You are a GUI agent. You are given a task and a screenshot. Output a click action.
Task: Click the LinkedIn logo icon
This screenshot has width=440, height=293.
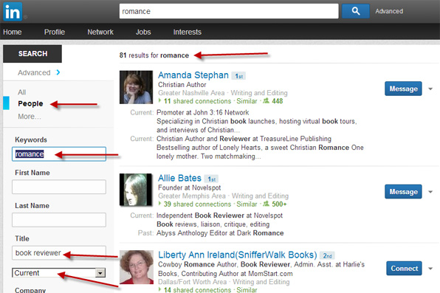13,12
